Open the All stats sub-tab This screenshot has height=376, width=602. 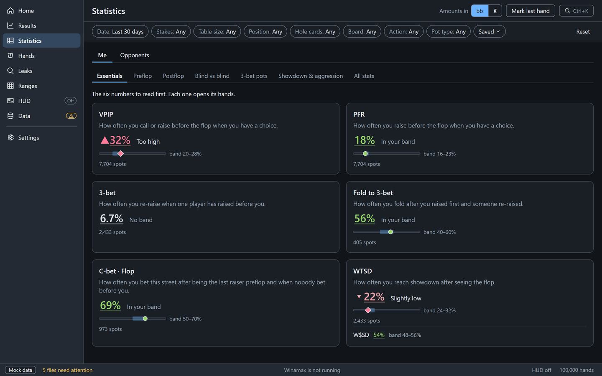pyautogui.click(x=364, y=76)
